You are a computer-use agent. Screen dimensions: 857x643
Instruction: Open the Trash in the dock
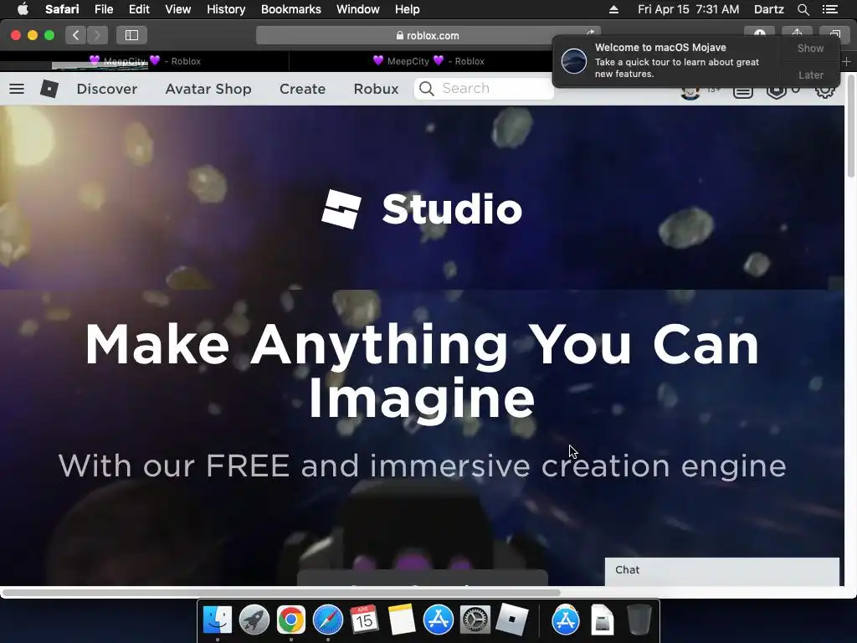point(639,620)
